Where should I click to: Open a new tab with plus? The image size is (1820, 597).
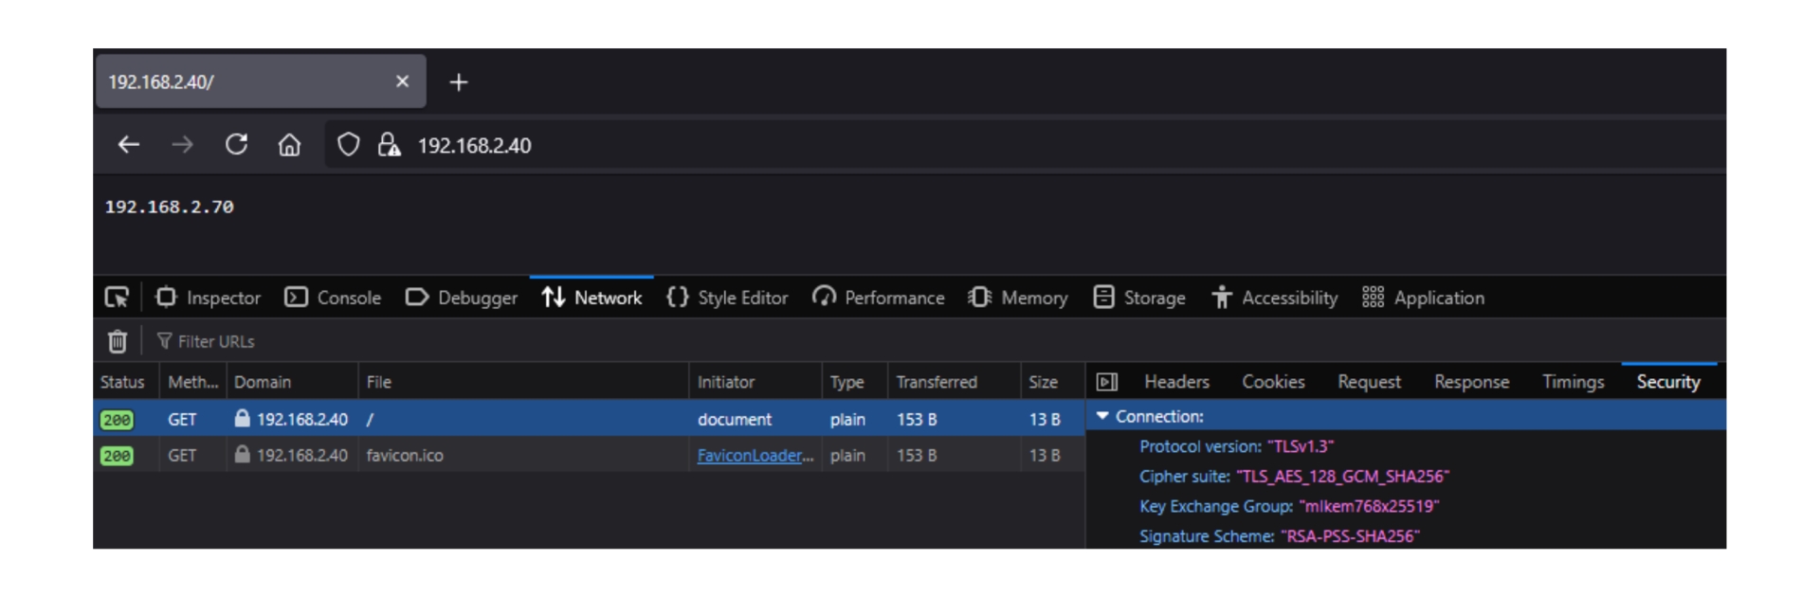(459, 82)
